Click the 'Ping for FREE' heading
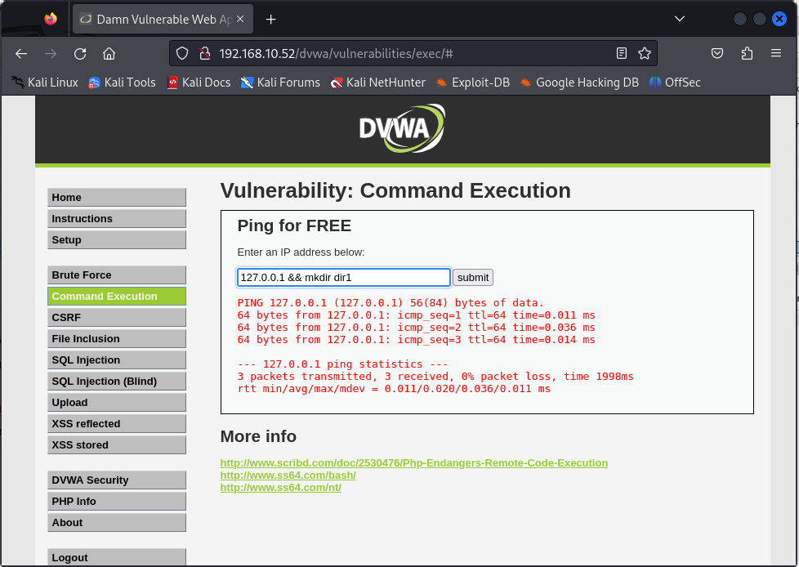Screen dimensions: 799x567 294,225
